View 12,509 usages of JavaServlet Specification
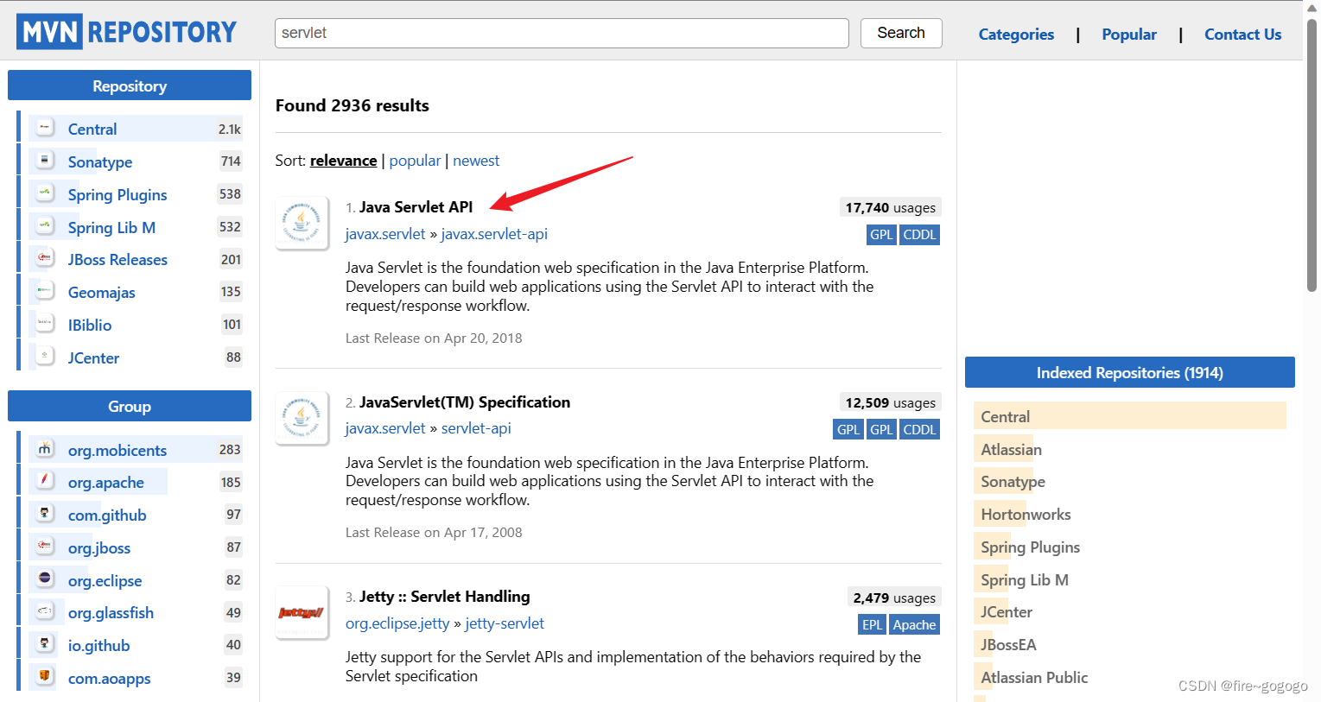1321x702 pixels. (x=890, y=403)
